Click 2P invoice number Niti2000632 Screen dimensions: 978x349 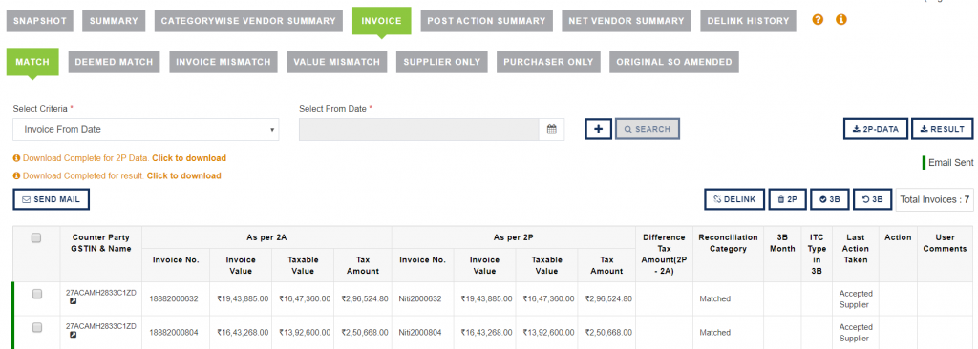pos(420,299)
